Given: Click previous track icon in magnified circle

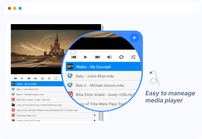Looking at the screenshot, I should (74, 57).
